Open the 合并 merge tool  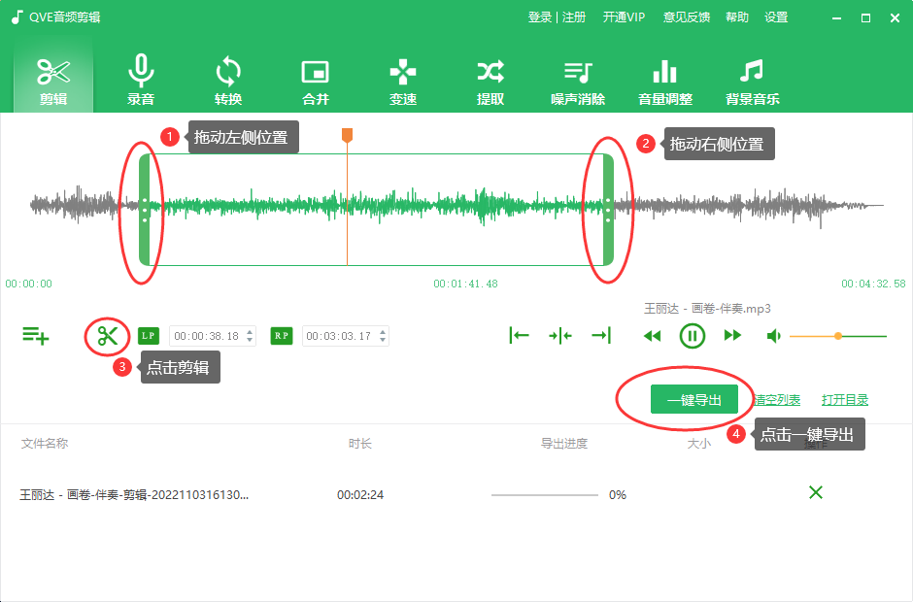(x=316, y=78)
